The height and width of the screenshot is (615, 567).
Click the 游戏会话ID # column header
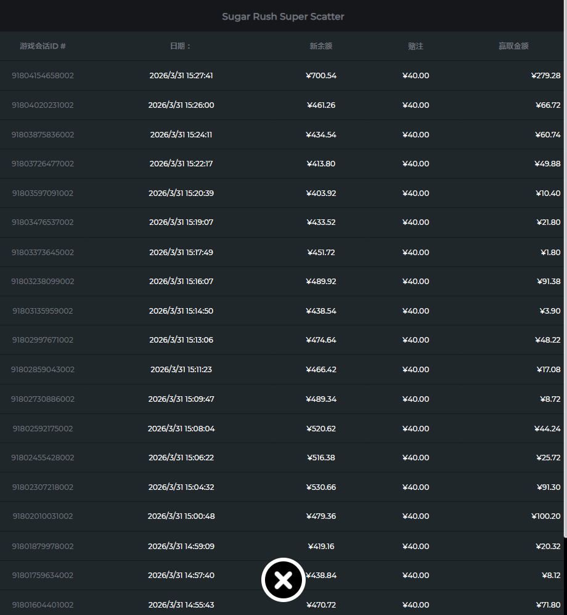point(43,46)
